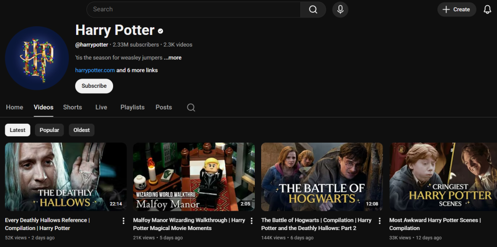The width and height of the screenshot is (497, 247).
Task: Sort videos by Latest
Action: point(17,130)
